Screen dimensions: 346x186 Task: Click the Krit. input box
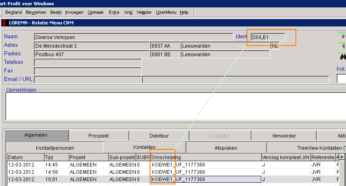click(342, 79)
